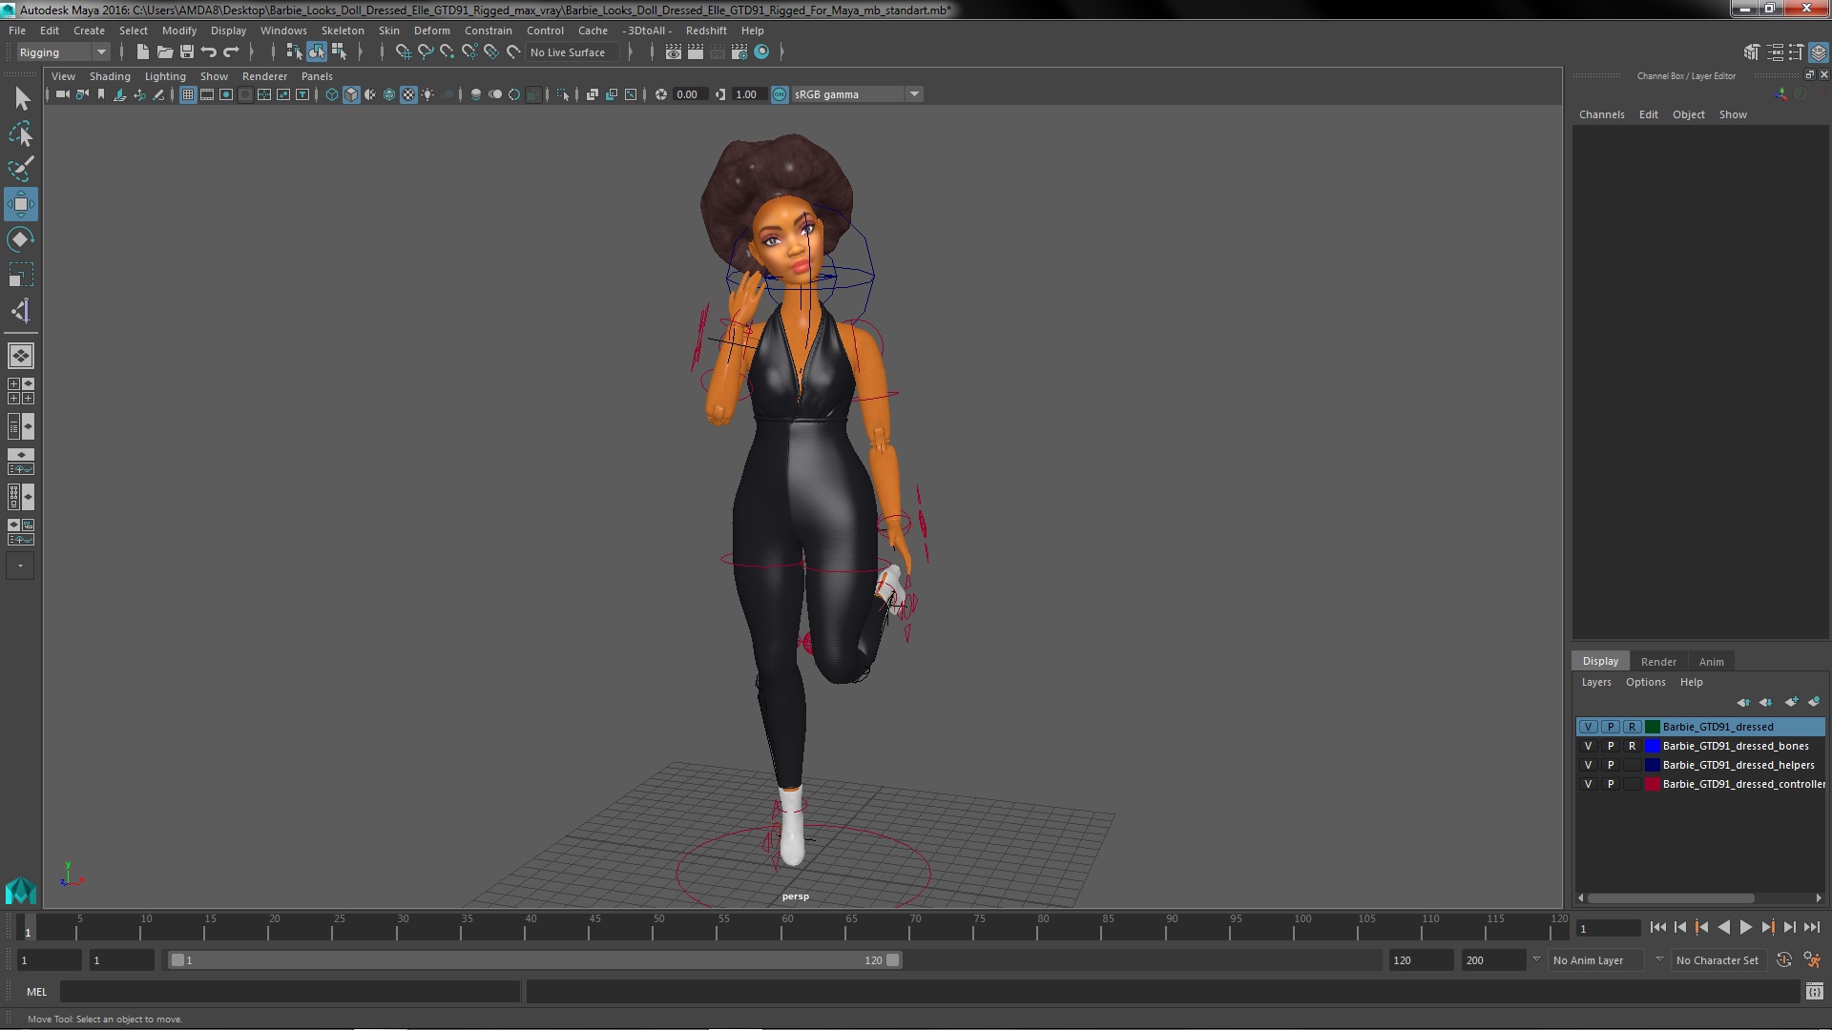The image size is (1832, 1030).
Task: Activate the Move tool
Action: [x=21, y=204]
